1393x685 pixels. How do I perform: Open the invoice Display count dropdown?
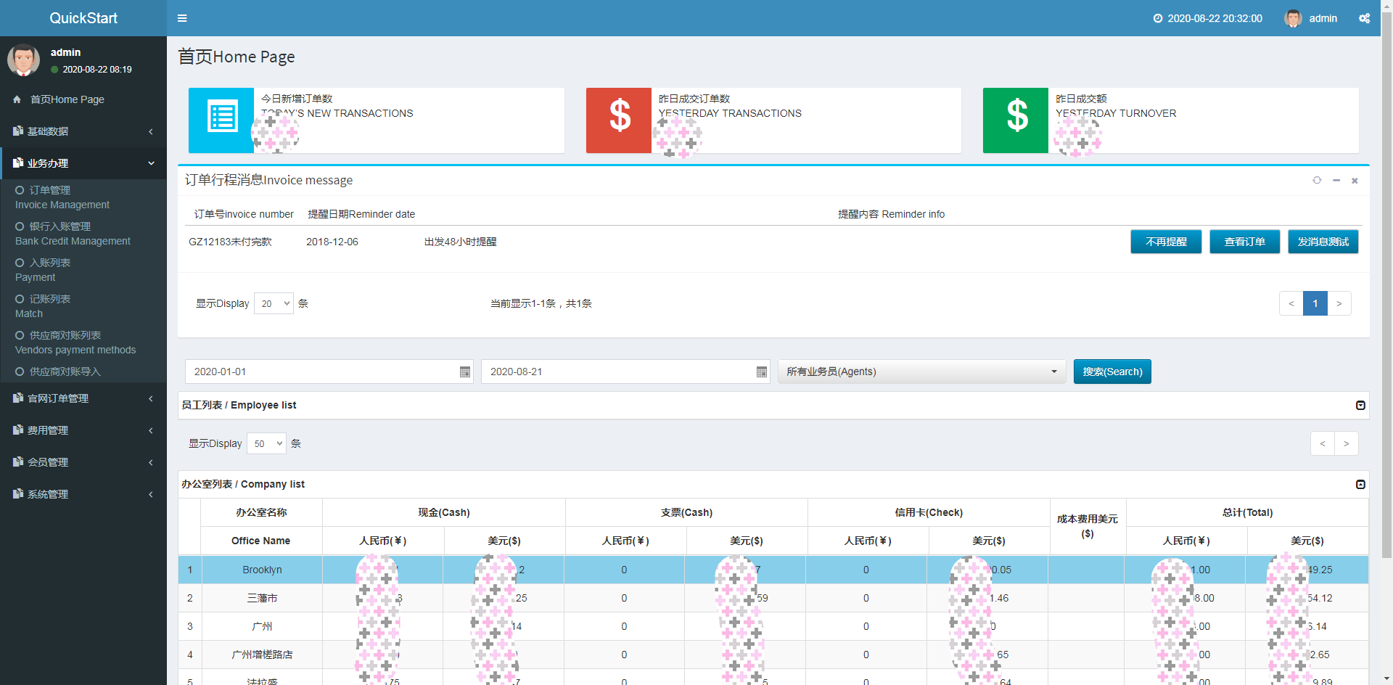point(274,303)
